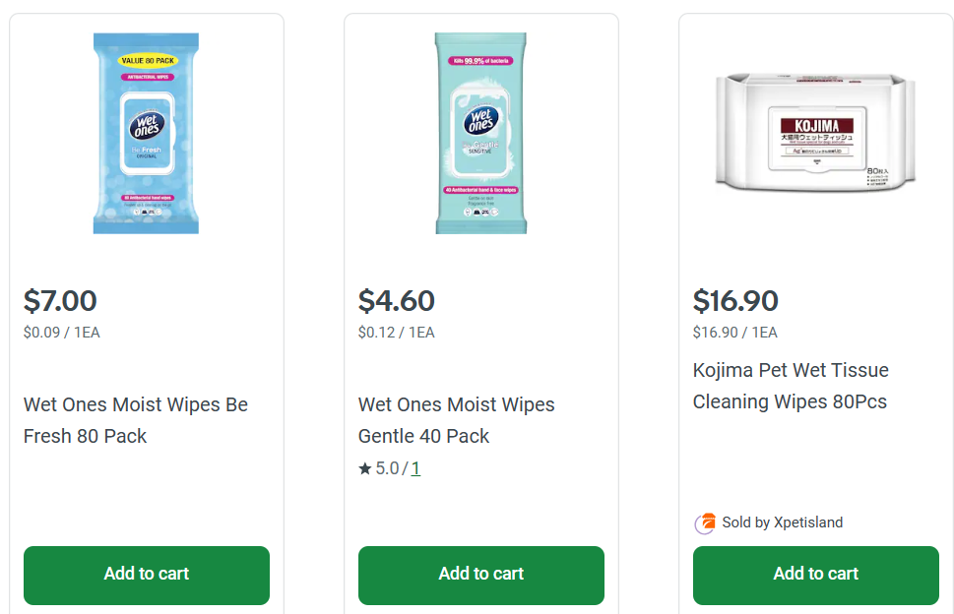Add Kojima Pet Wet Tissue to cart
Screen dimensions: 954x614
coord(815,575)
